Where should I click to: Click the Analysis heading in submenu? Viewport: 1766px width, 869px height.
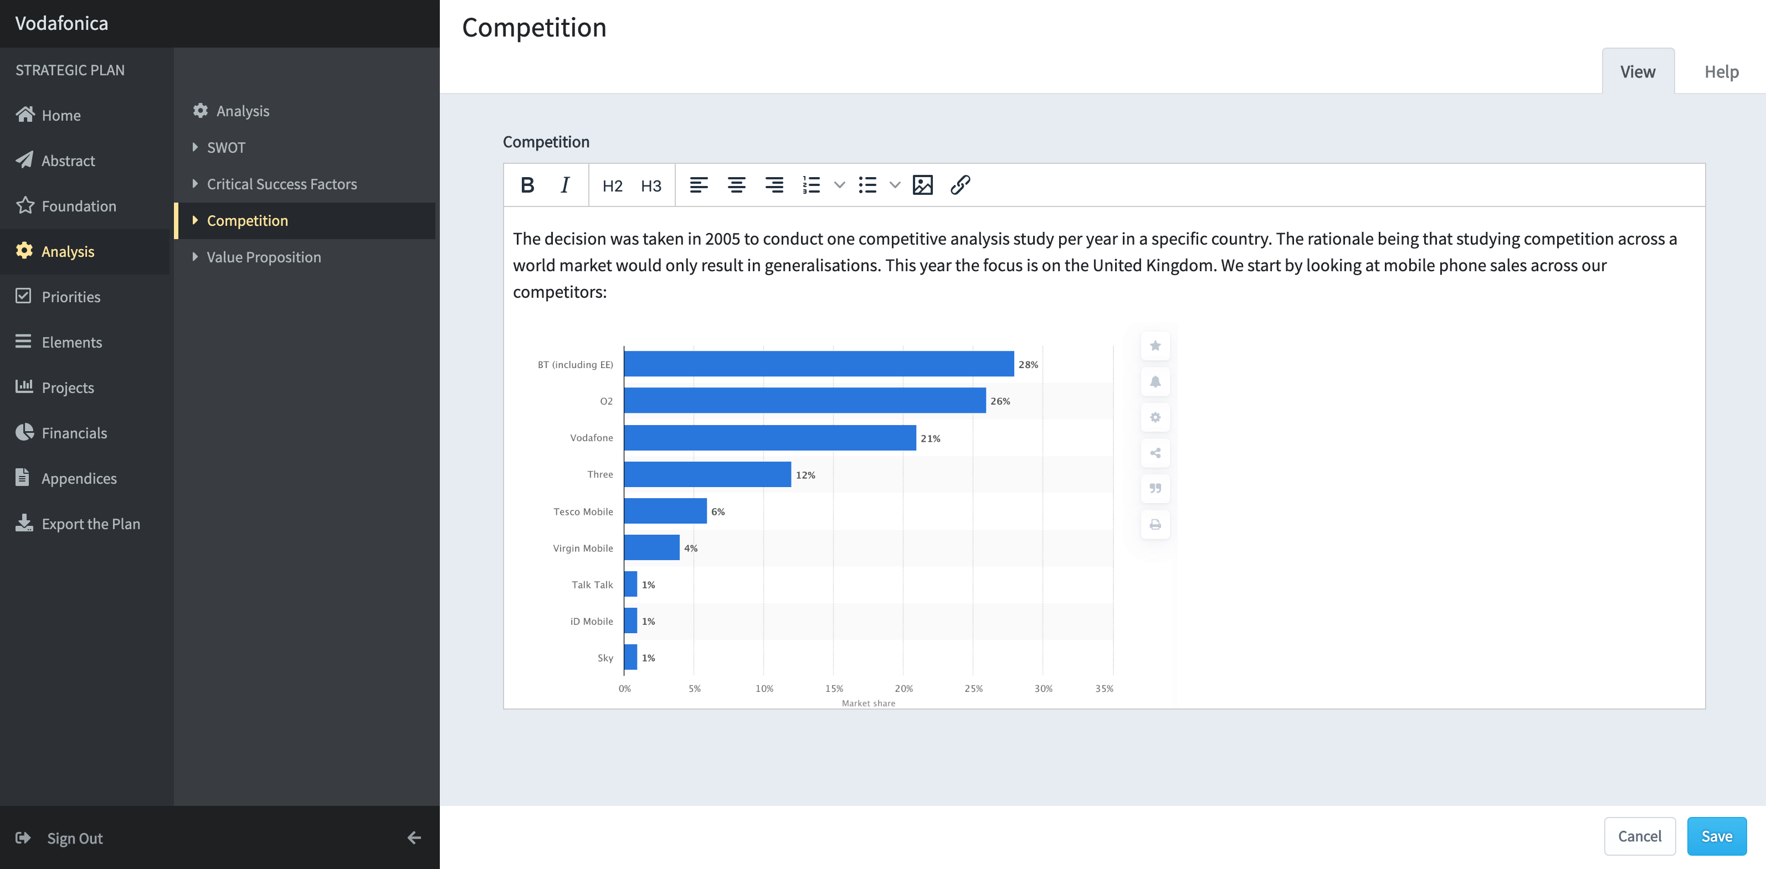[x=243, y=111]
